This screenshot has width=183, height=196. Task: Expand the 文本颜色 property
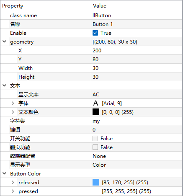point(13,112)
